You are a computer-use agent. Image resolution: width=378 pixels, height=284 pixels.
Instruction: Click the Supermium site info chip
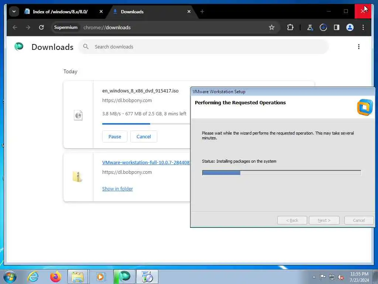[66, 27]
